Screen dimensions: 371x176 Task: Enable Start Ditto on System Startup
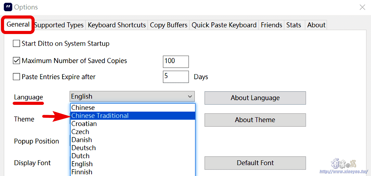tap(16, 44)
